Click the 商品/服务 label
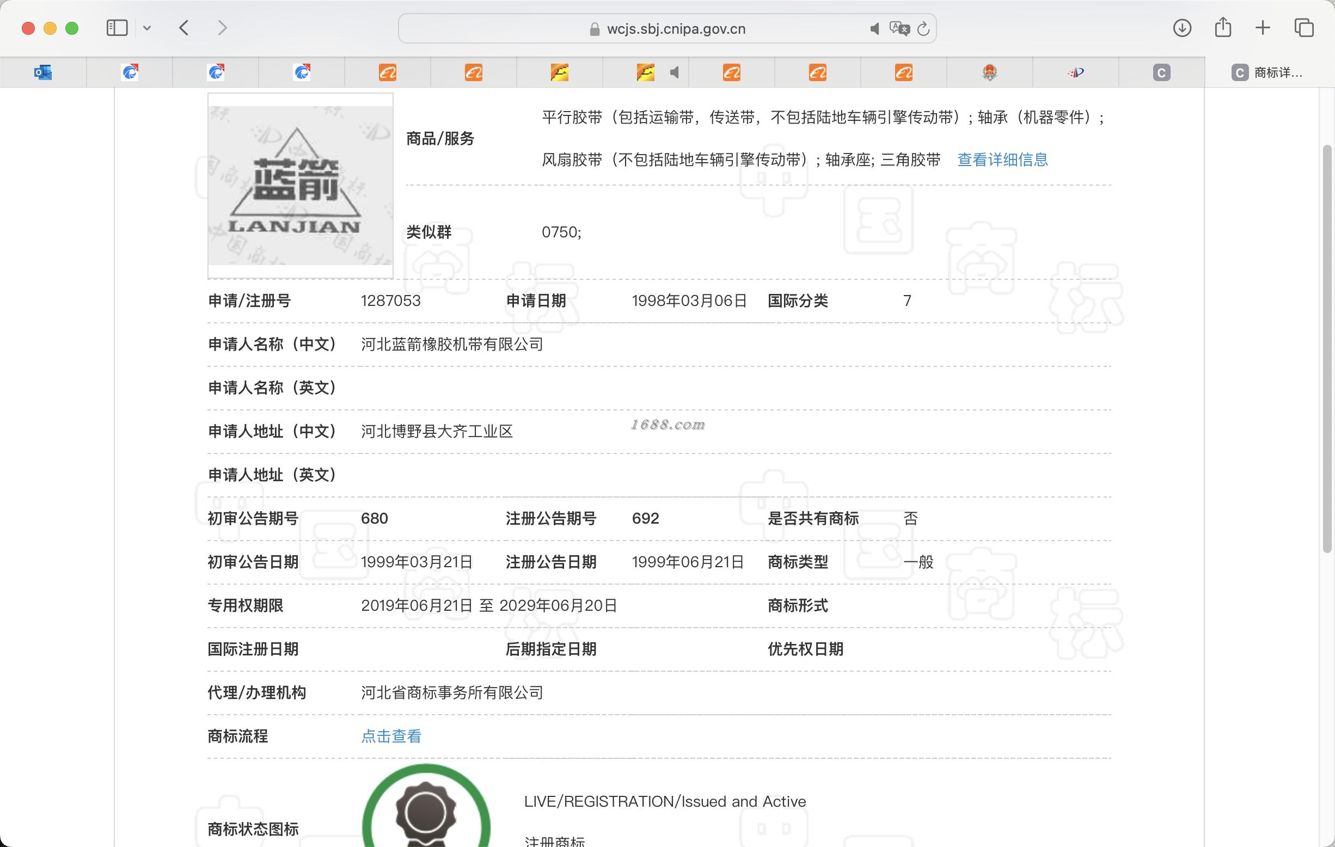The image size is (1335, 847). point(440,139)
